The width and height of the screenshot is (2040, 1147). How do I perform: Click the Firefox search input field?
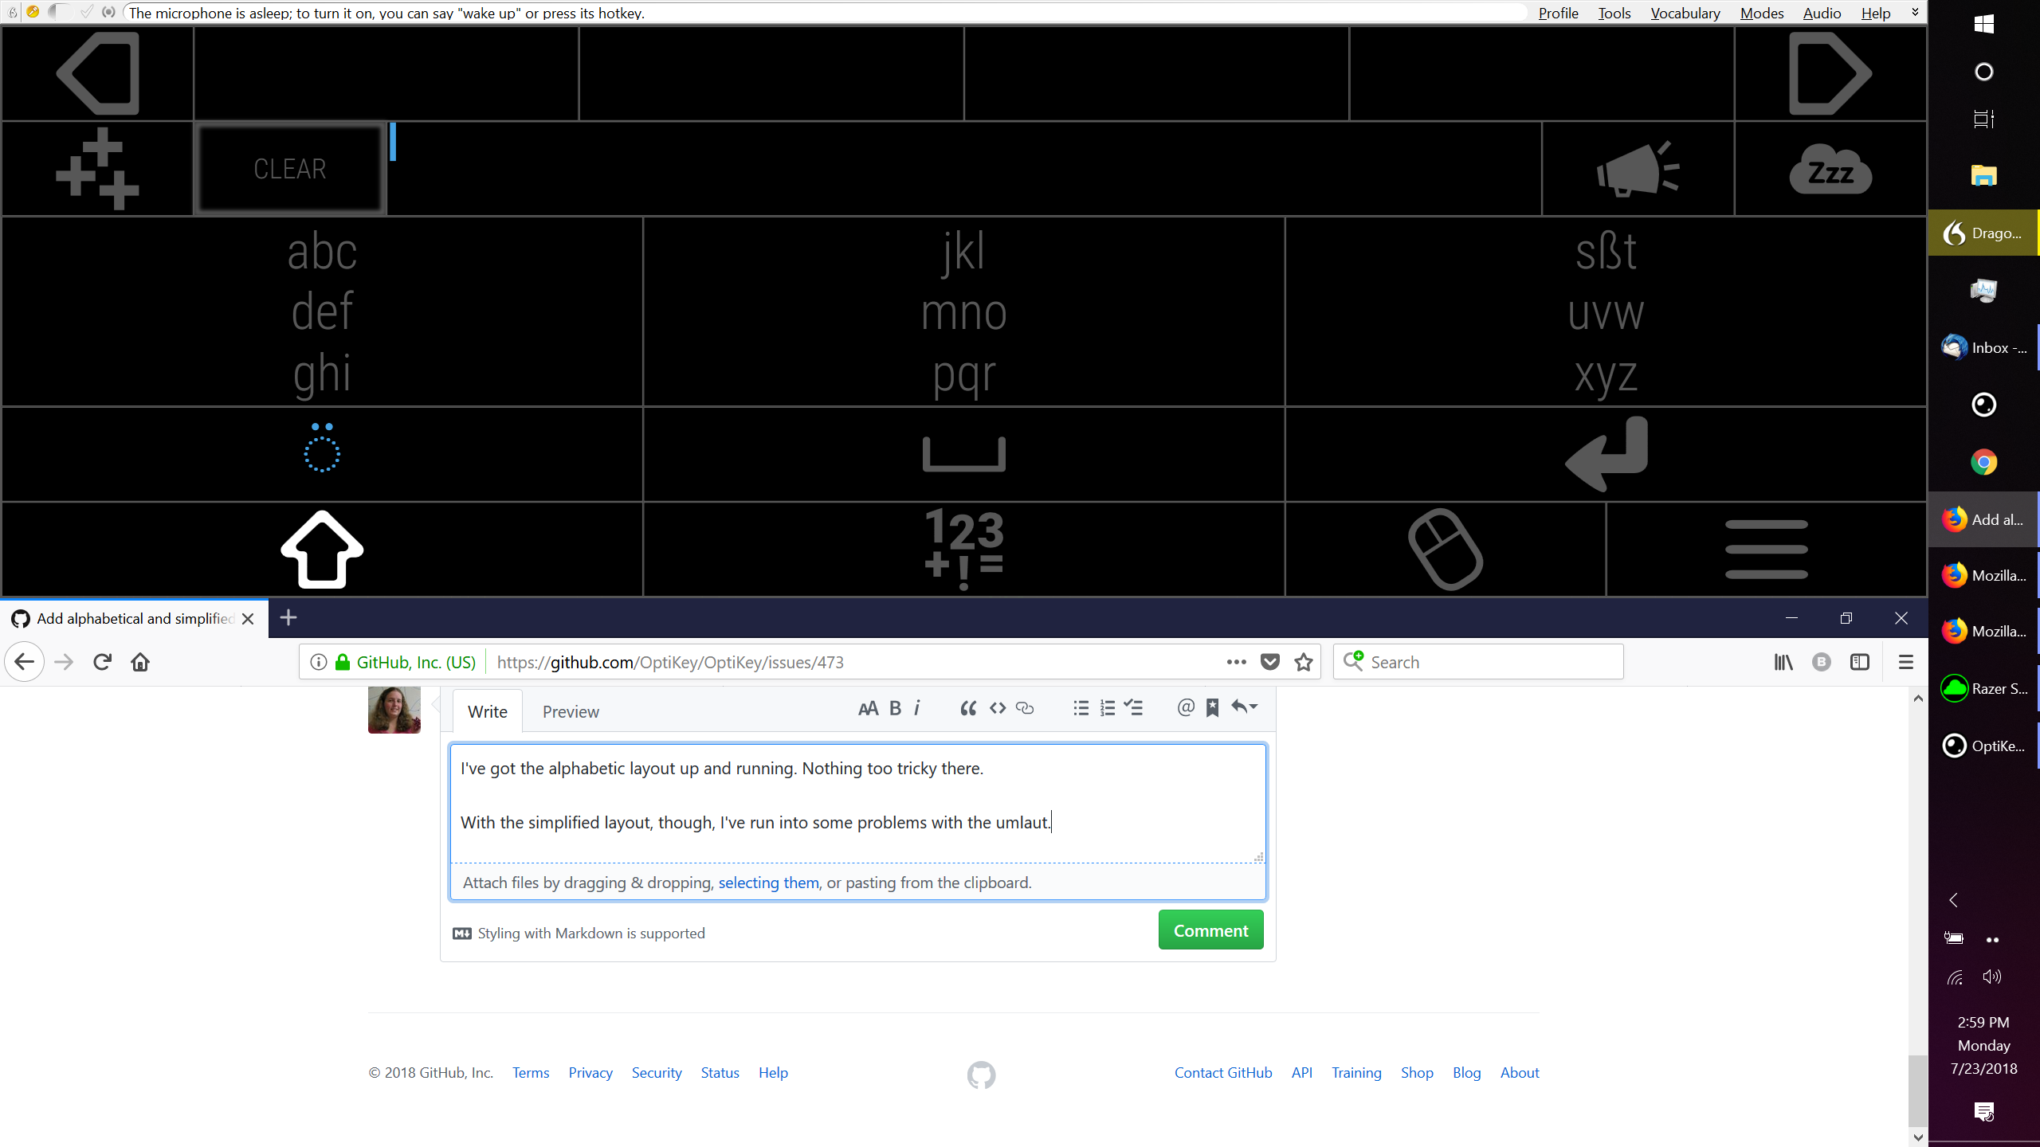[x=1490, y=662]
